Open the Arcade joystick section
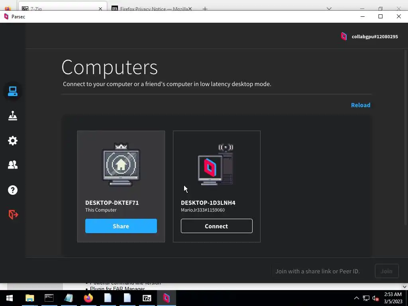Viewport: 408px width, 306px height. (12, 116)
